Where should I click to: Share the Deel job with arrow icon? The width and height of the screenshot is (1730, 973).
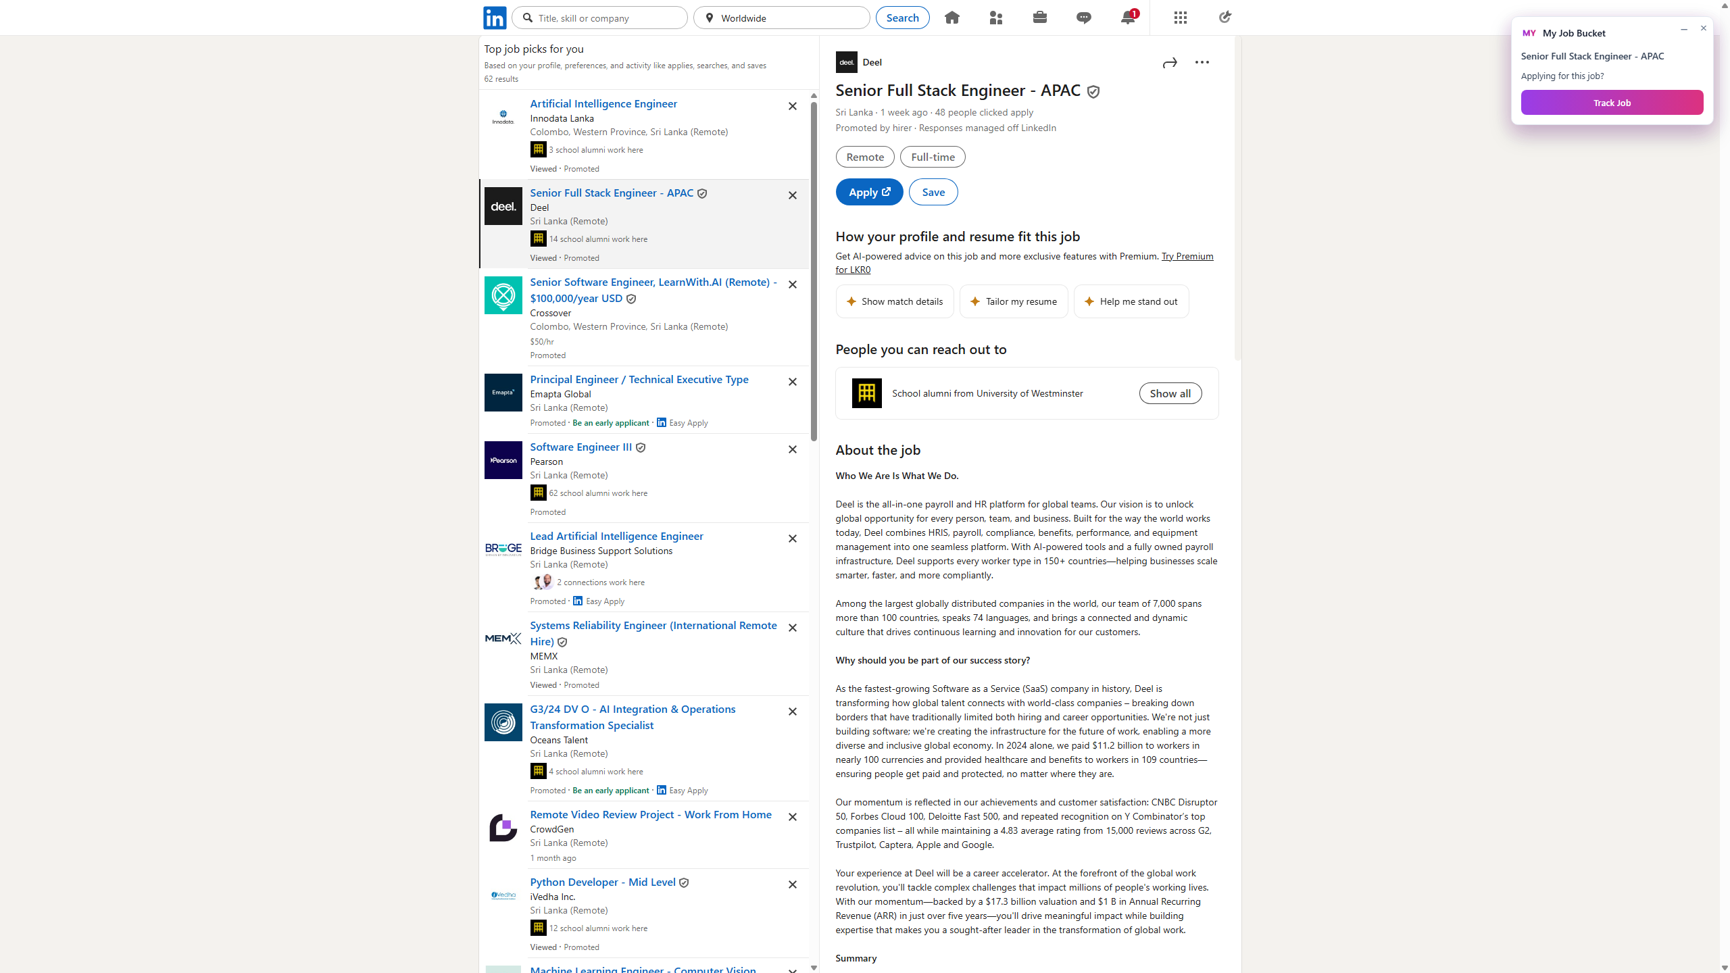point(1170,63)
